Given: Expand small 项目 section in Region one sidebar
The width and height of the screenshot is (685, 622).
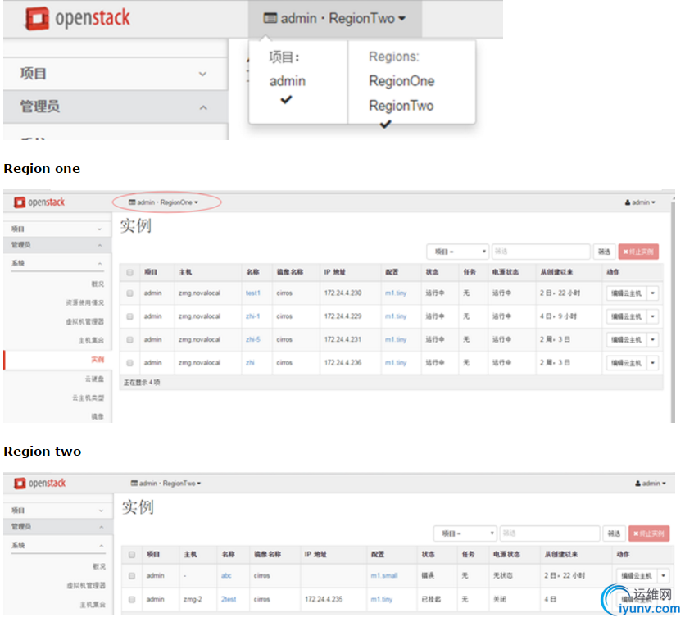Looking at the screenshot, I should coord(57,229).
